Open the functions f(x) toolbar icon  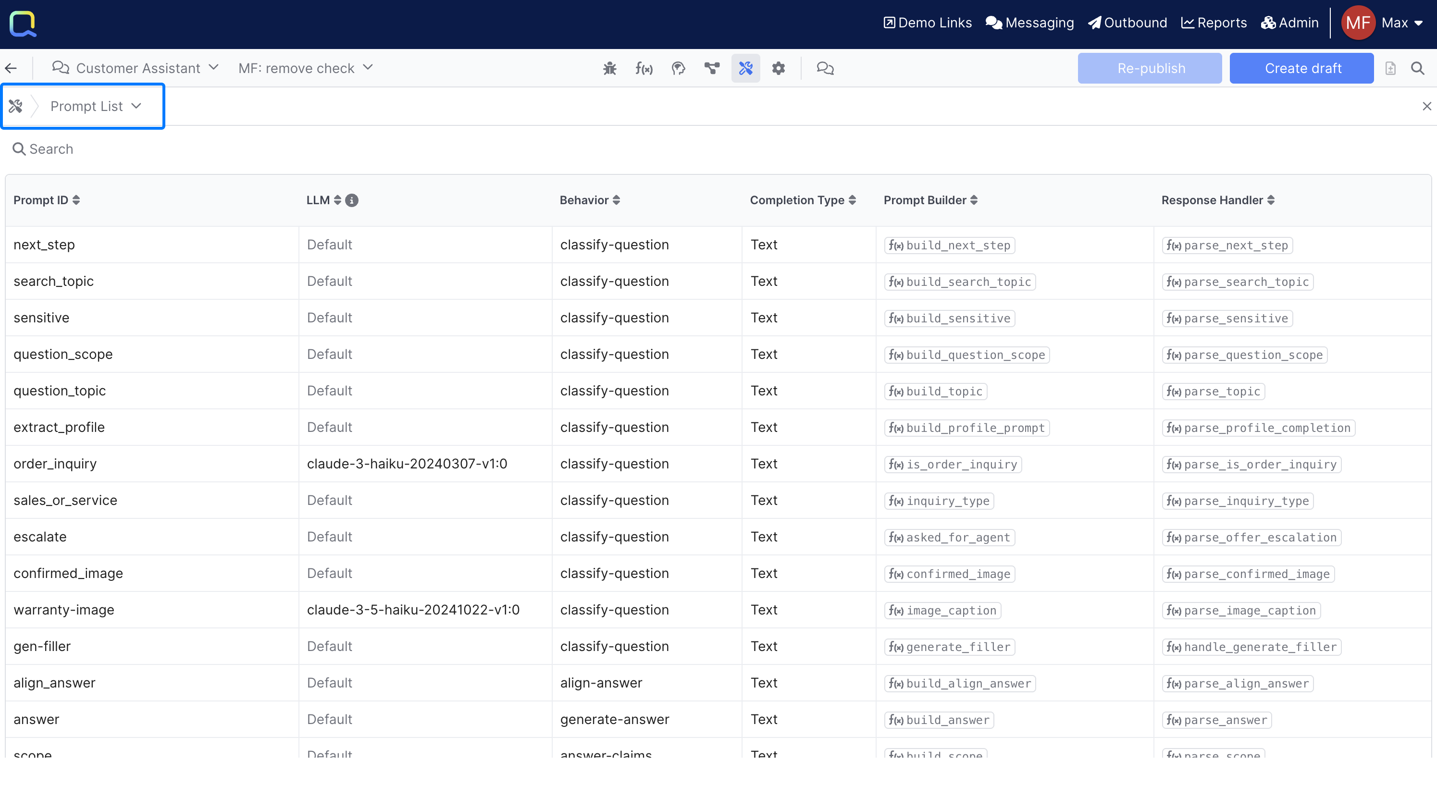(644, 68)
